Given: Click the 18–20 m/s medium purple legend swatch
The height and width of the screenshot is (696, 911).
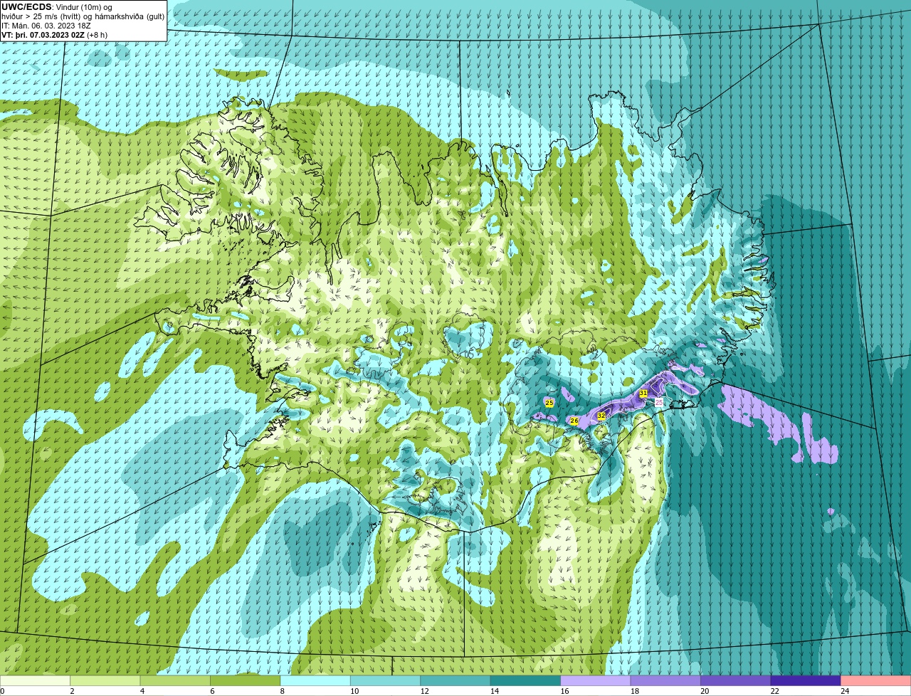Looking at the screenshot, I should [665, 680].
